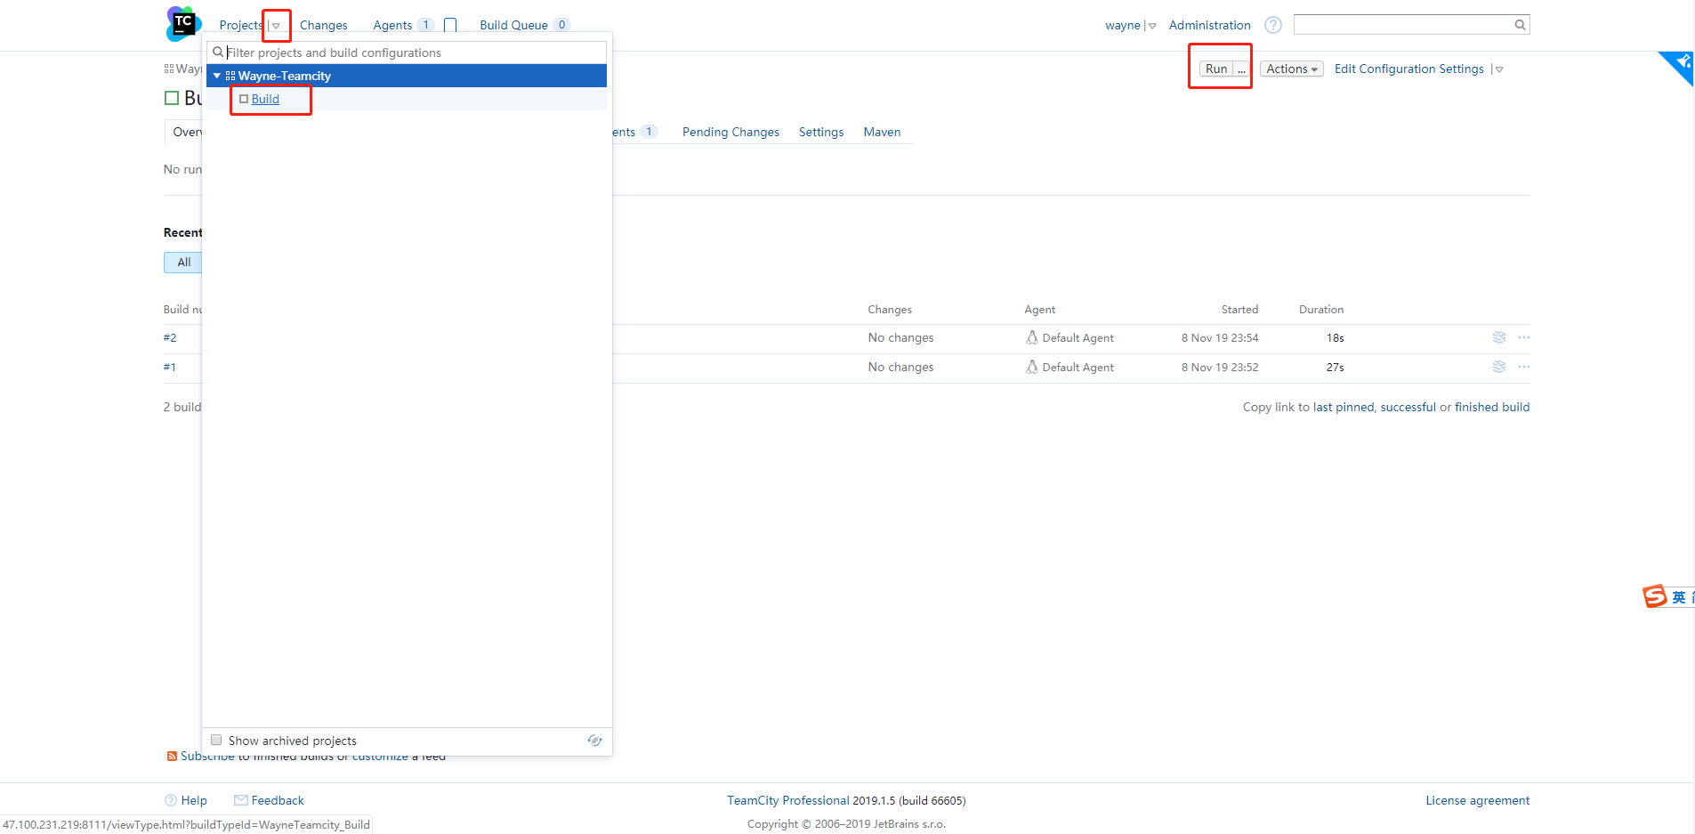
Task: Open the Agents page
Action: tap(392, 25)
